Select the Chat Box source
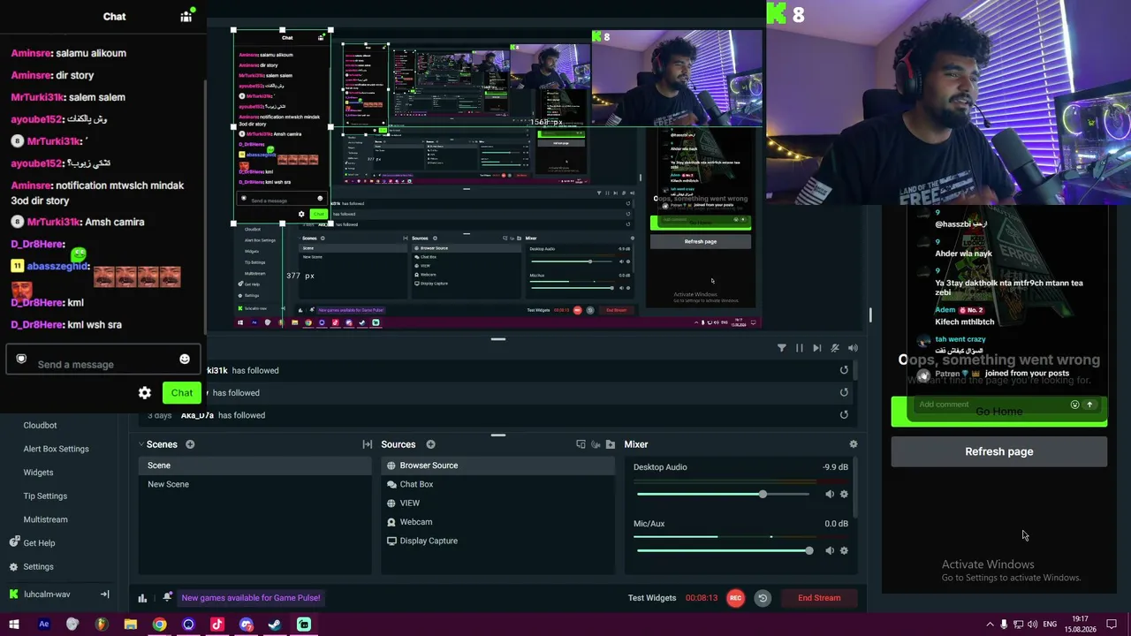The width and height of the screenshot is (1131, 636). (498, 484)
